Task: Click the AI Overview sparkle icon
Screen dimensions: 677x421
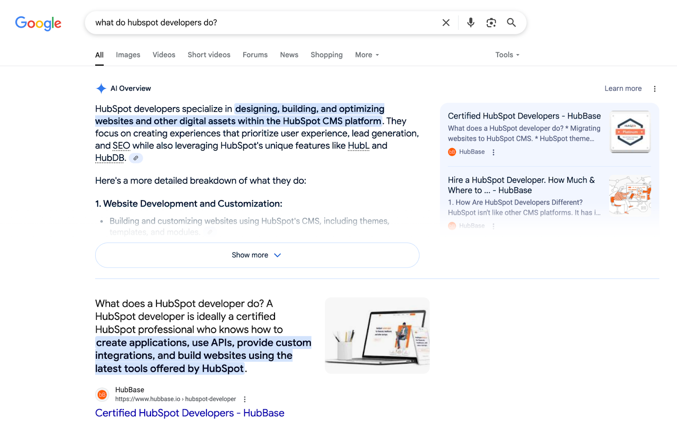Action: coord(101,88)
